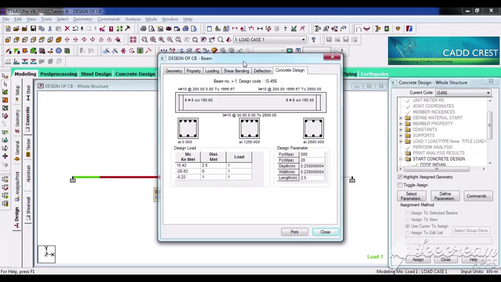
Task: Collapse the START CONCRETE DESIGN node
Action: pos(400,159)
